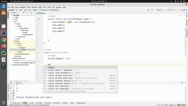Build project with the hammer icon
This screenshot has height=106, width=188.
(152, 10)
